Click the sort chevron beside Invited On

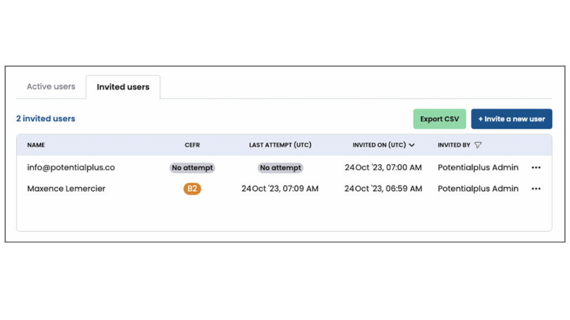coord(412,145)
